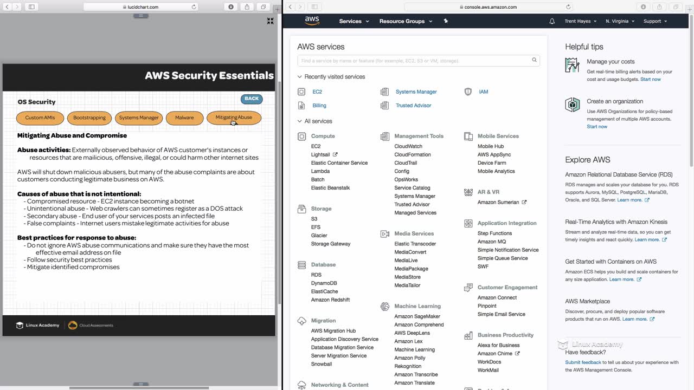Show the sidebar in the lucidchart.com Safari window
The image size is (694, 390).
(x=31, y=7)
